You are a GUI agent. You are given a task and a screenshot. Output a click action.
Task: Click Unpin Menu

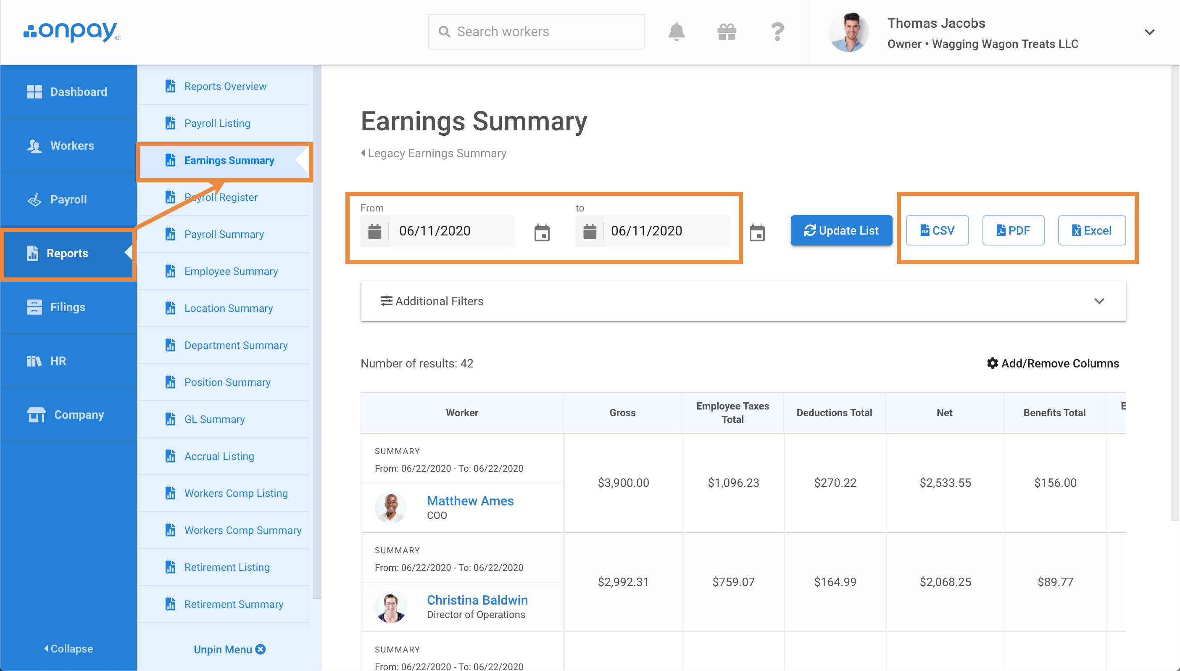pyautogui.click(x=229, y=649)
